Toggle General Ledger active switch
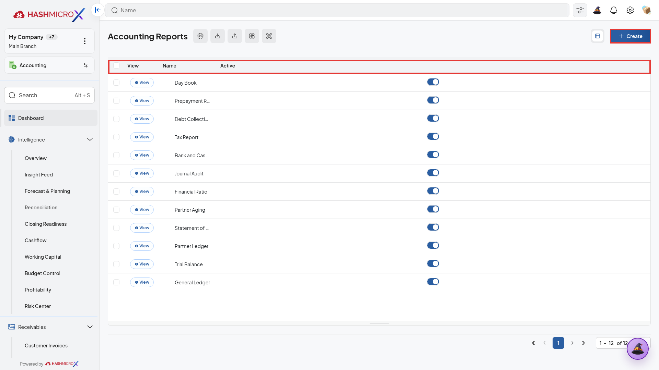Viewport: 659px width, 370px height. pyautogui.click(x=433, y=282)
